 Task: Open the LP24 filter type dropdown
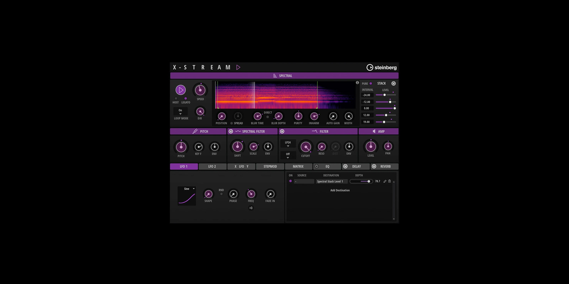[288, 144]
